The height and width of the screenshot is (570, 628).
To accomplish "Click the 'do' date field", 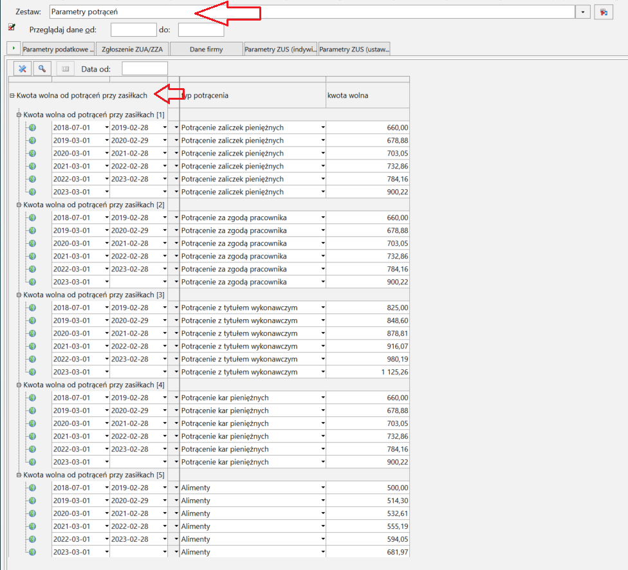I will (x=201, y=30).
